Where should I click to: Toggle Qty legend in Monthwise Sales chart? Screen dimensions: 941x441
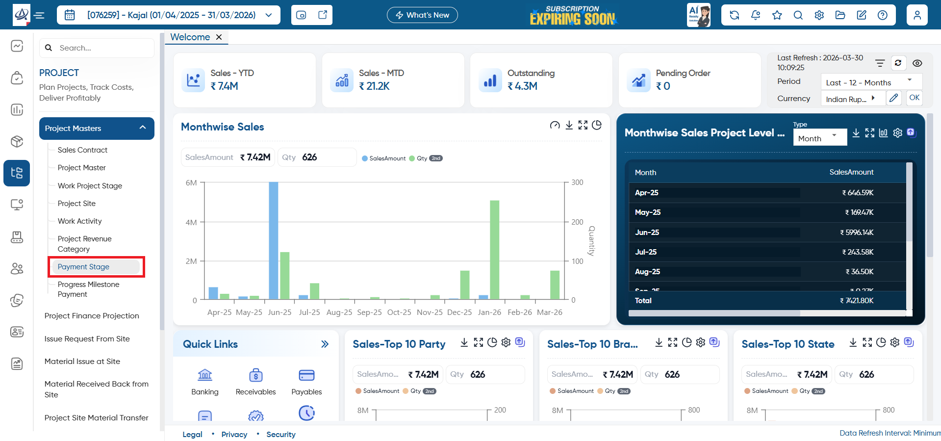coord(418,158)
